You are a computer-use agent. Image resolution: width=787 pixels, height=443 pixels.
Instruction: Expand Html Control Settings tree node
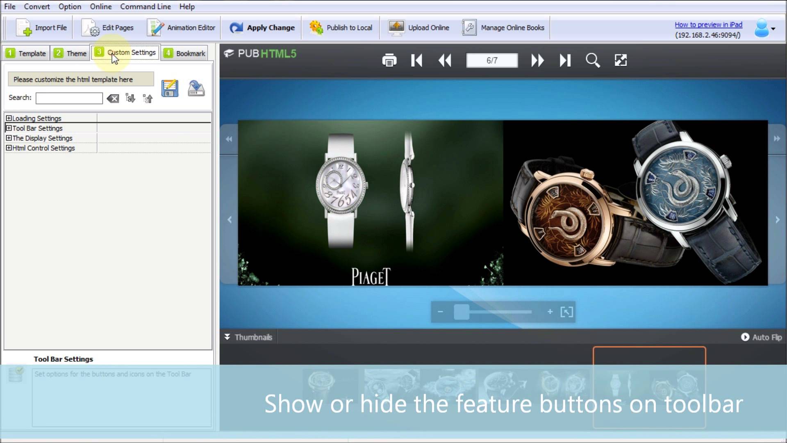point(9,148)
